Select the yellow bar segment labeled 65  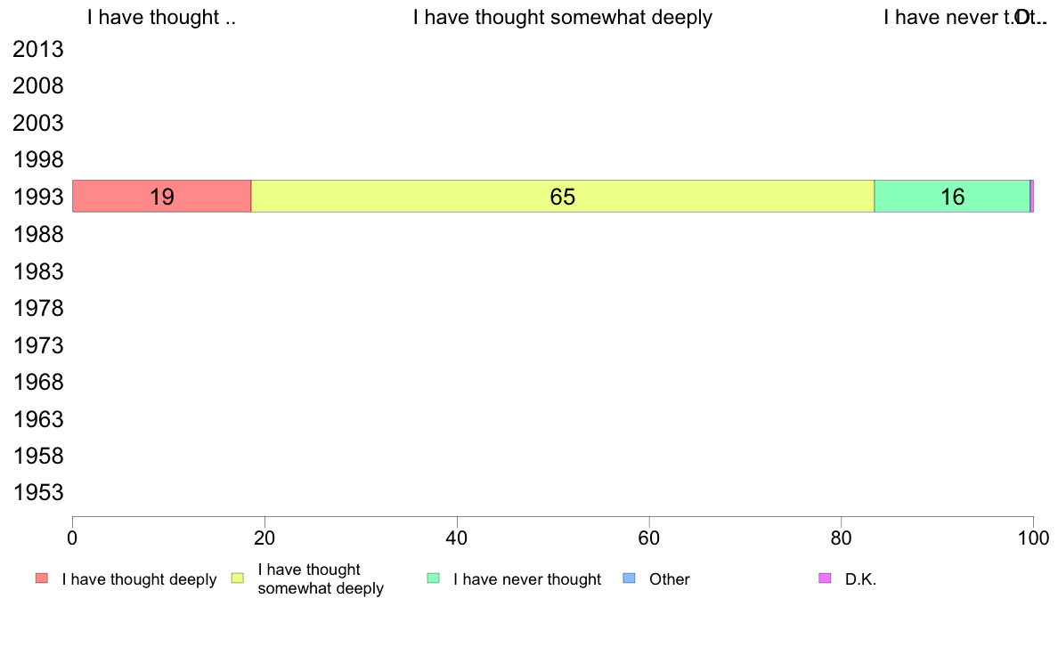click(x=563, y=197)
